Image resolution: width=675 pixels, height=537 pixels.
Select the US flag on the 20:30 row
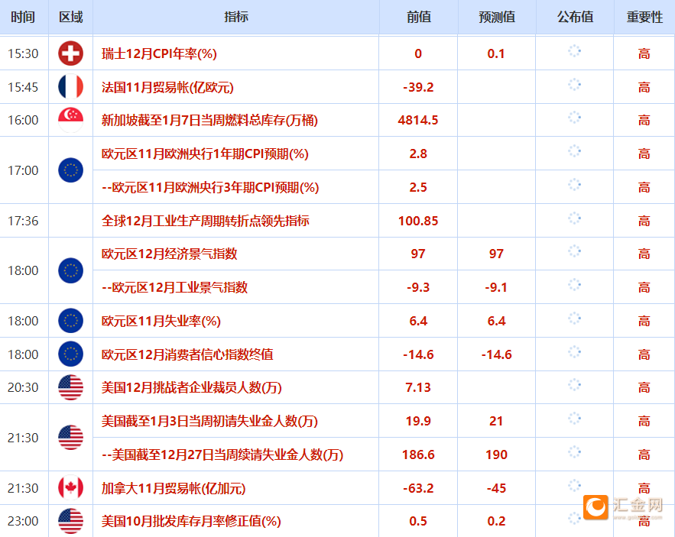coord(70,387)
